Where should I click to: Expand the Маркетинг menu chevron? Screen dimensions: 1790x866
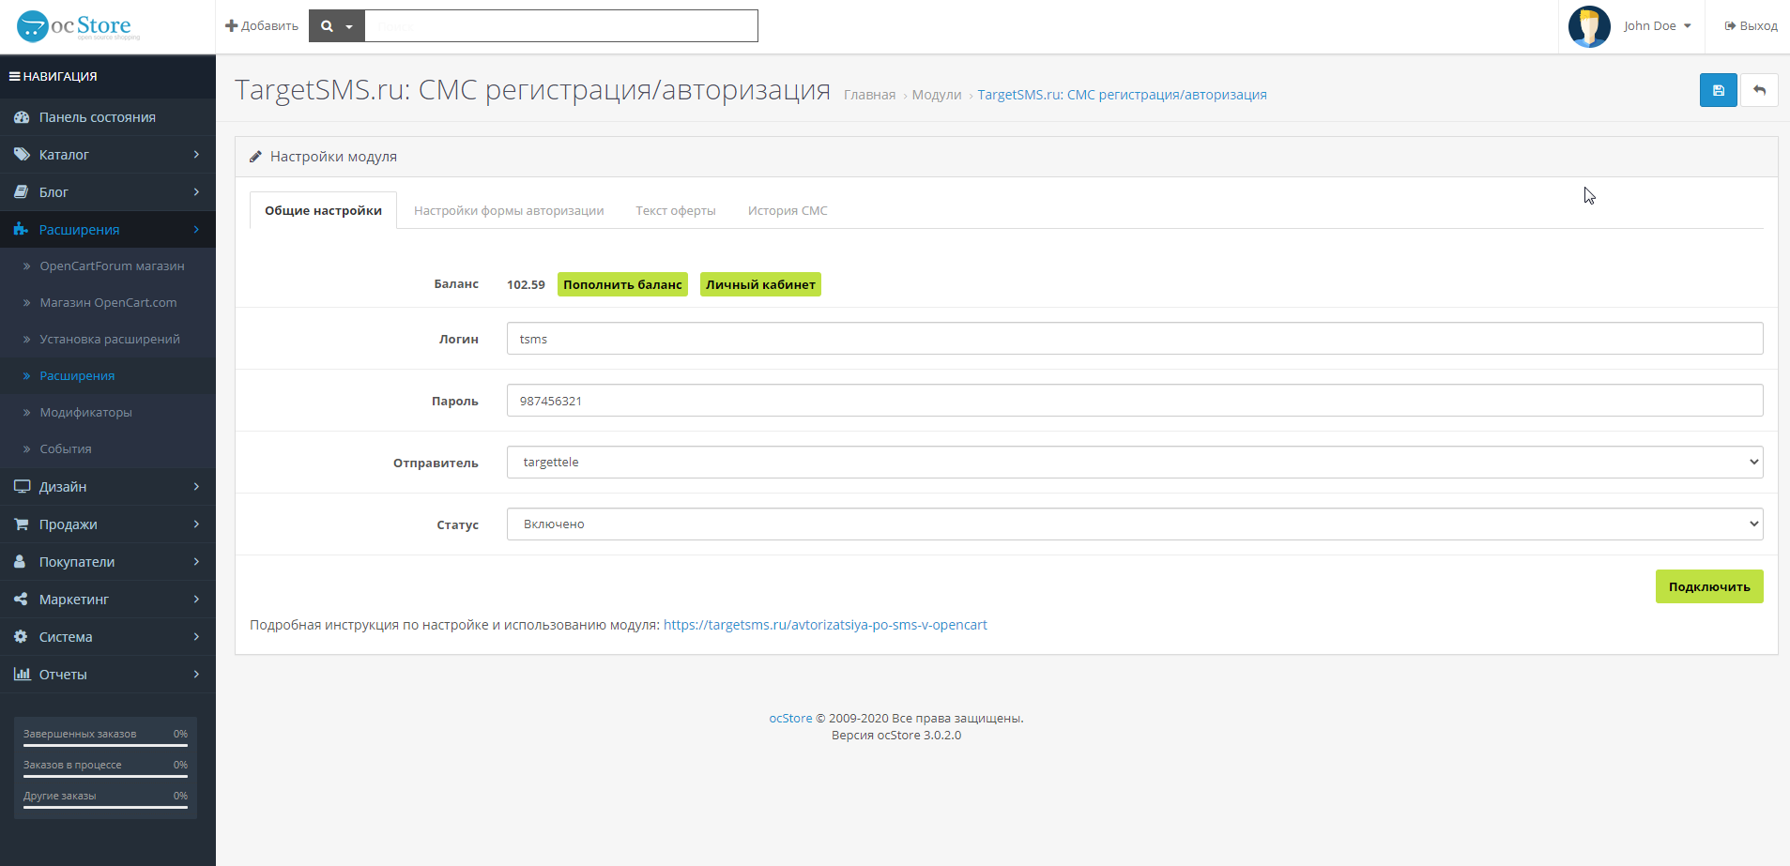click(x=196, y=600)
